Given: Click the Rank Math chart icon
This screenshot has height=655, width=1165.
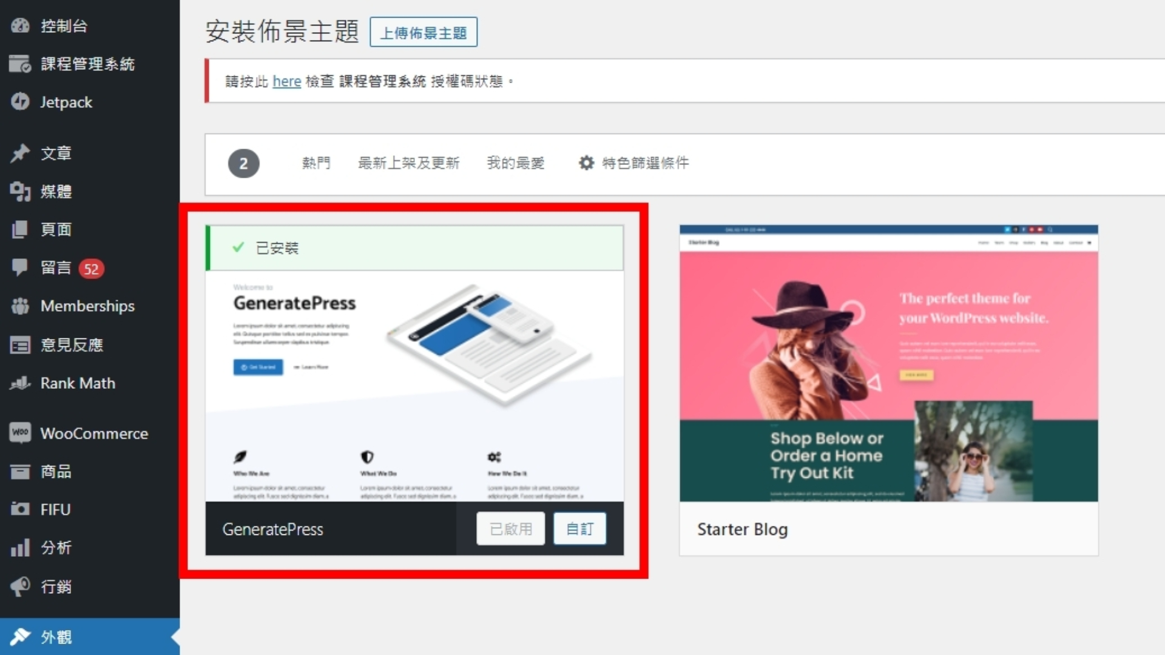Looking at the screenshot, I should [20, 383].
